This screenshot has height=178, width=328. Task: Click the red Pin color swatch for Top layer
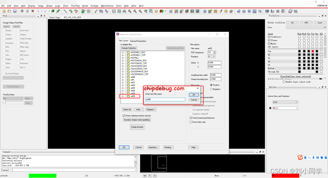[313, 51]
